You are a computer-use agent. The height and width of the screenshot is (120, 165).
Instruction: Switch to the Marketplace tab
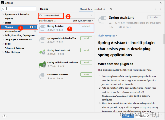86,9
